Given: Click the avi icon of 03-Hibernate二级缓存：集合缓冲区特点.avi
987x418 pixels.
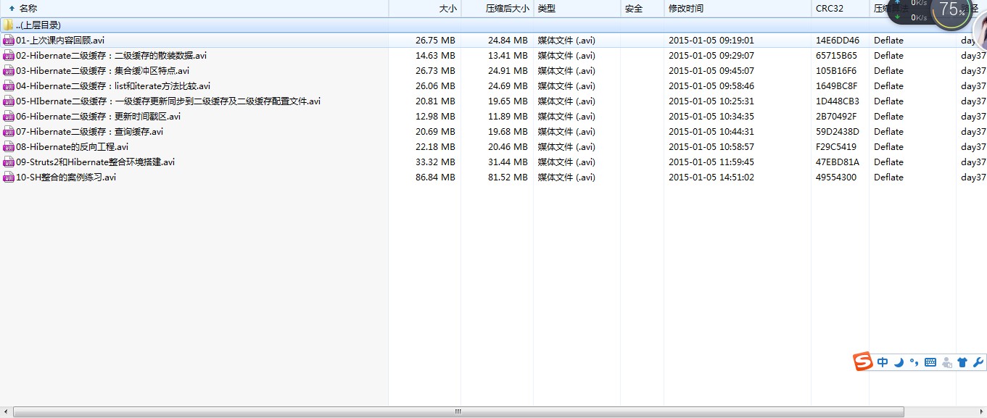Looking at the screenshot, I should 9,71.
